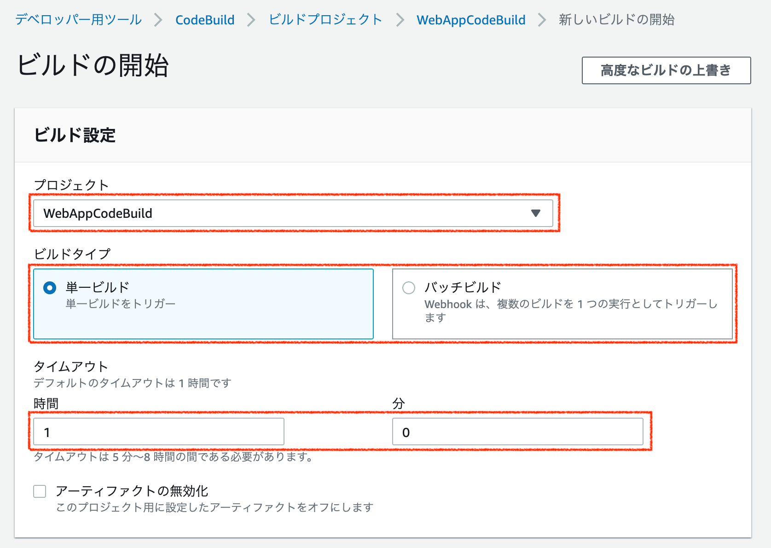This screenshot has height=548, width=771.
Task: Go to the CodeBuild breadcrumb link
Action: [205, 20]
